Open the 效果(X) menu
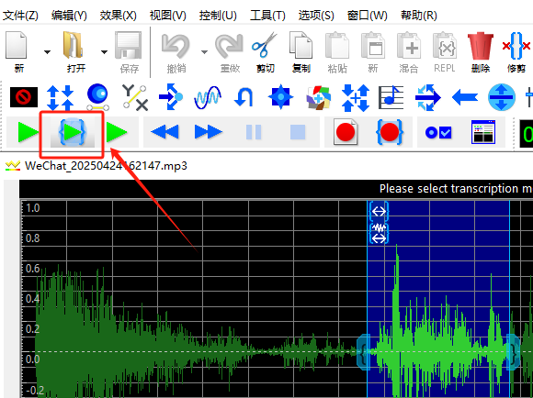Image resolution: width=533 pixels, height=398 pixels. click(119, 16)
